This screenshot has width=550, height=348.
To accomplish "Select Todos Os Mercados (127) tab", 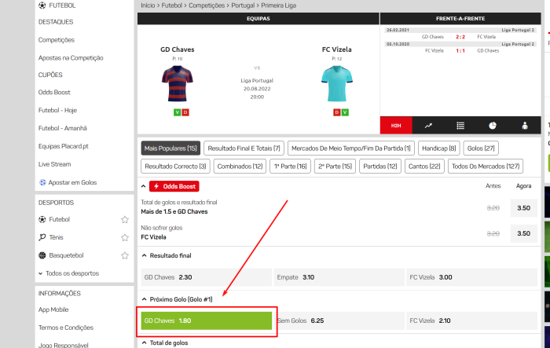I will (x=486, y=167).
